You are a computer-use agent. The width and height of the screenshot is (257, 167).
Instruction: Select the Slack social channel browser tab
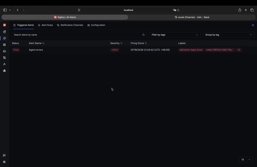click(192, 17)
